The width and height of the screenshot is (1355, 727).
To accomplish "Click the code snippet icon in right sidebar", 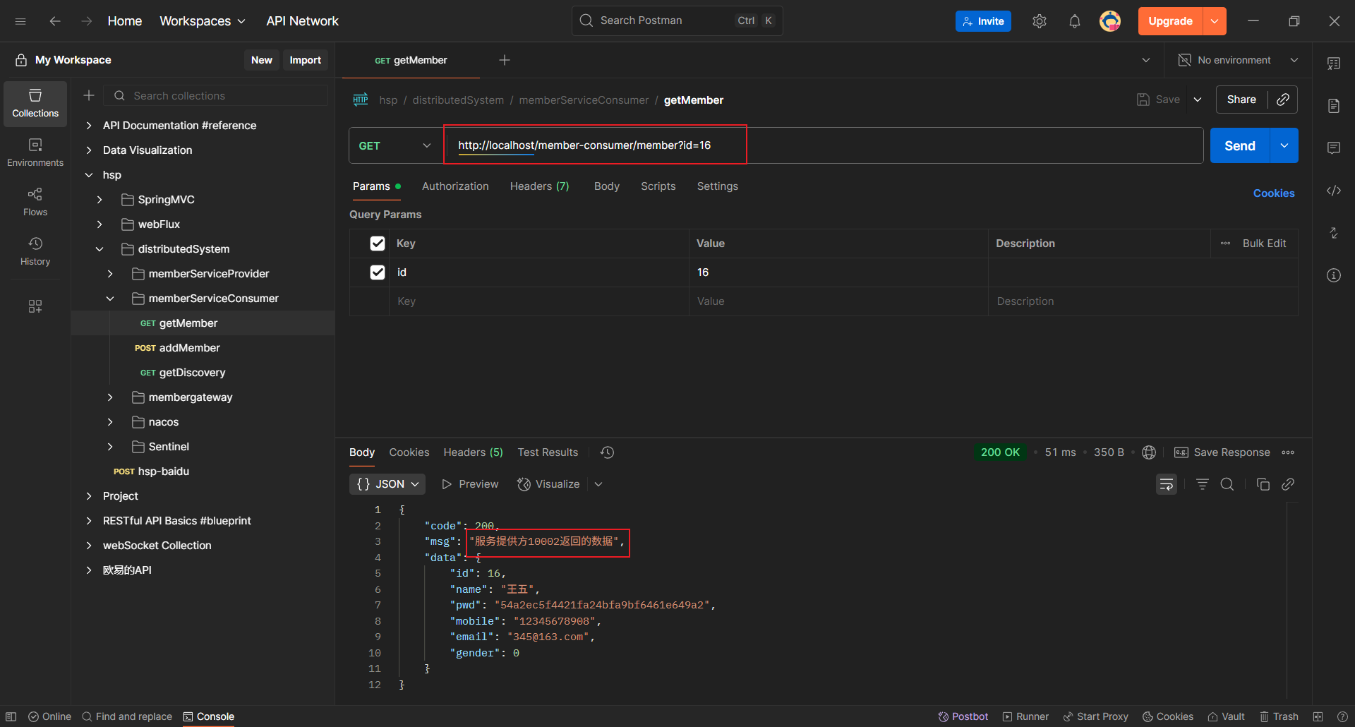I will [1333, 191].
